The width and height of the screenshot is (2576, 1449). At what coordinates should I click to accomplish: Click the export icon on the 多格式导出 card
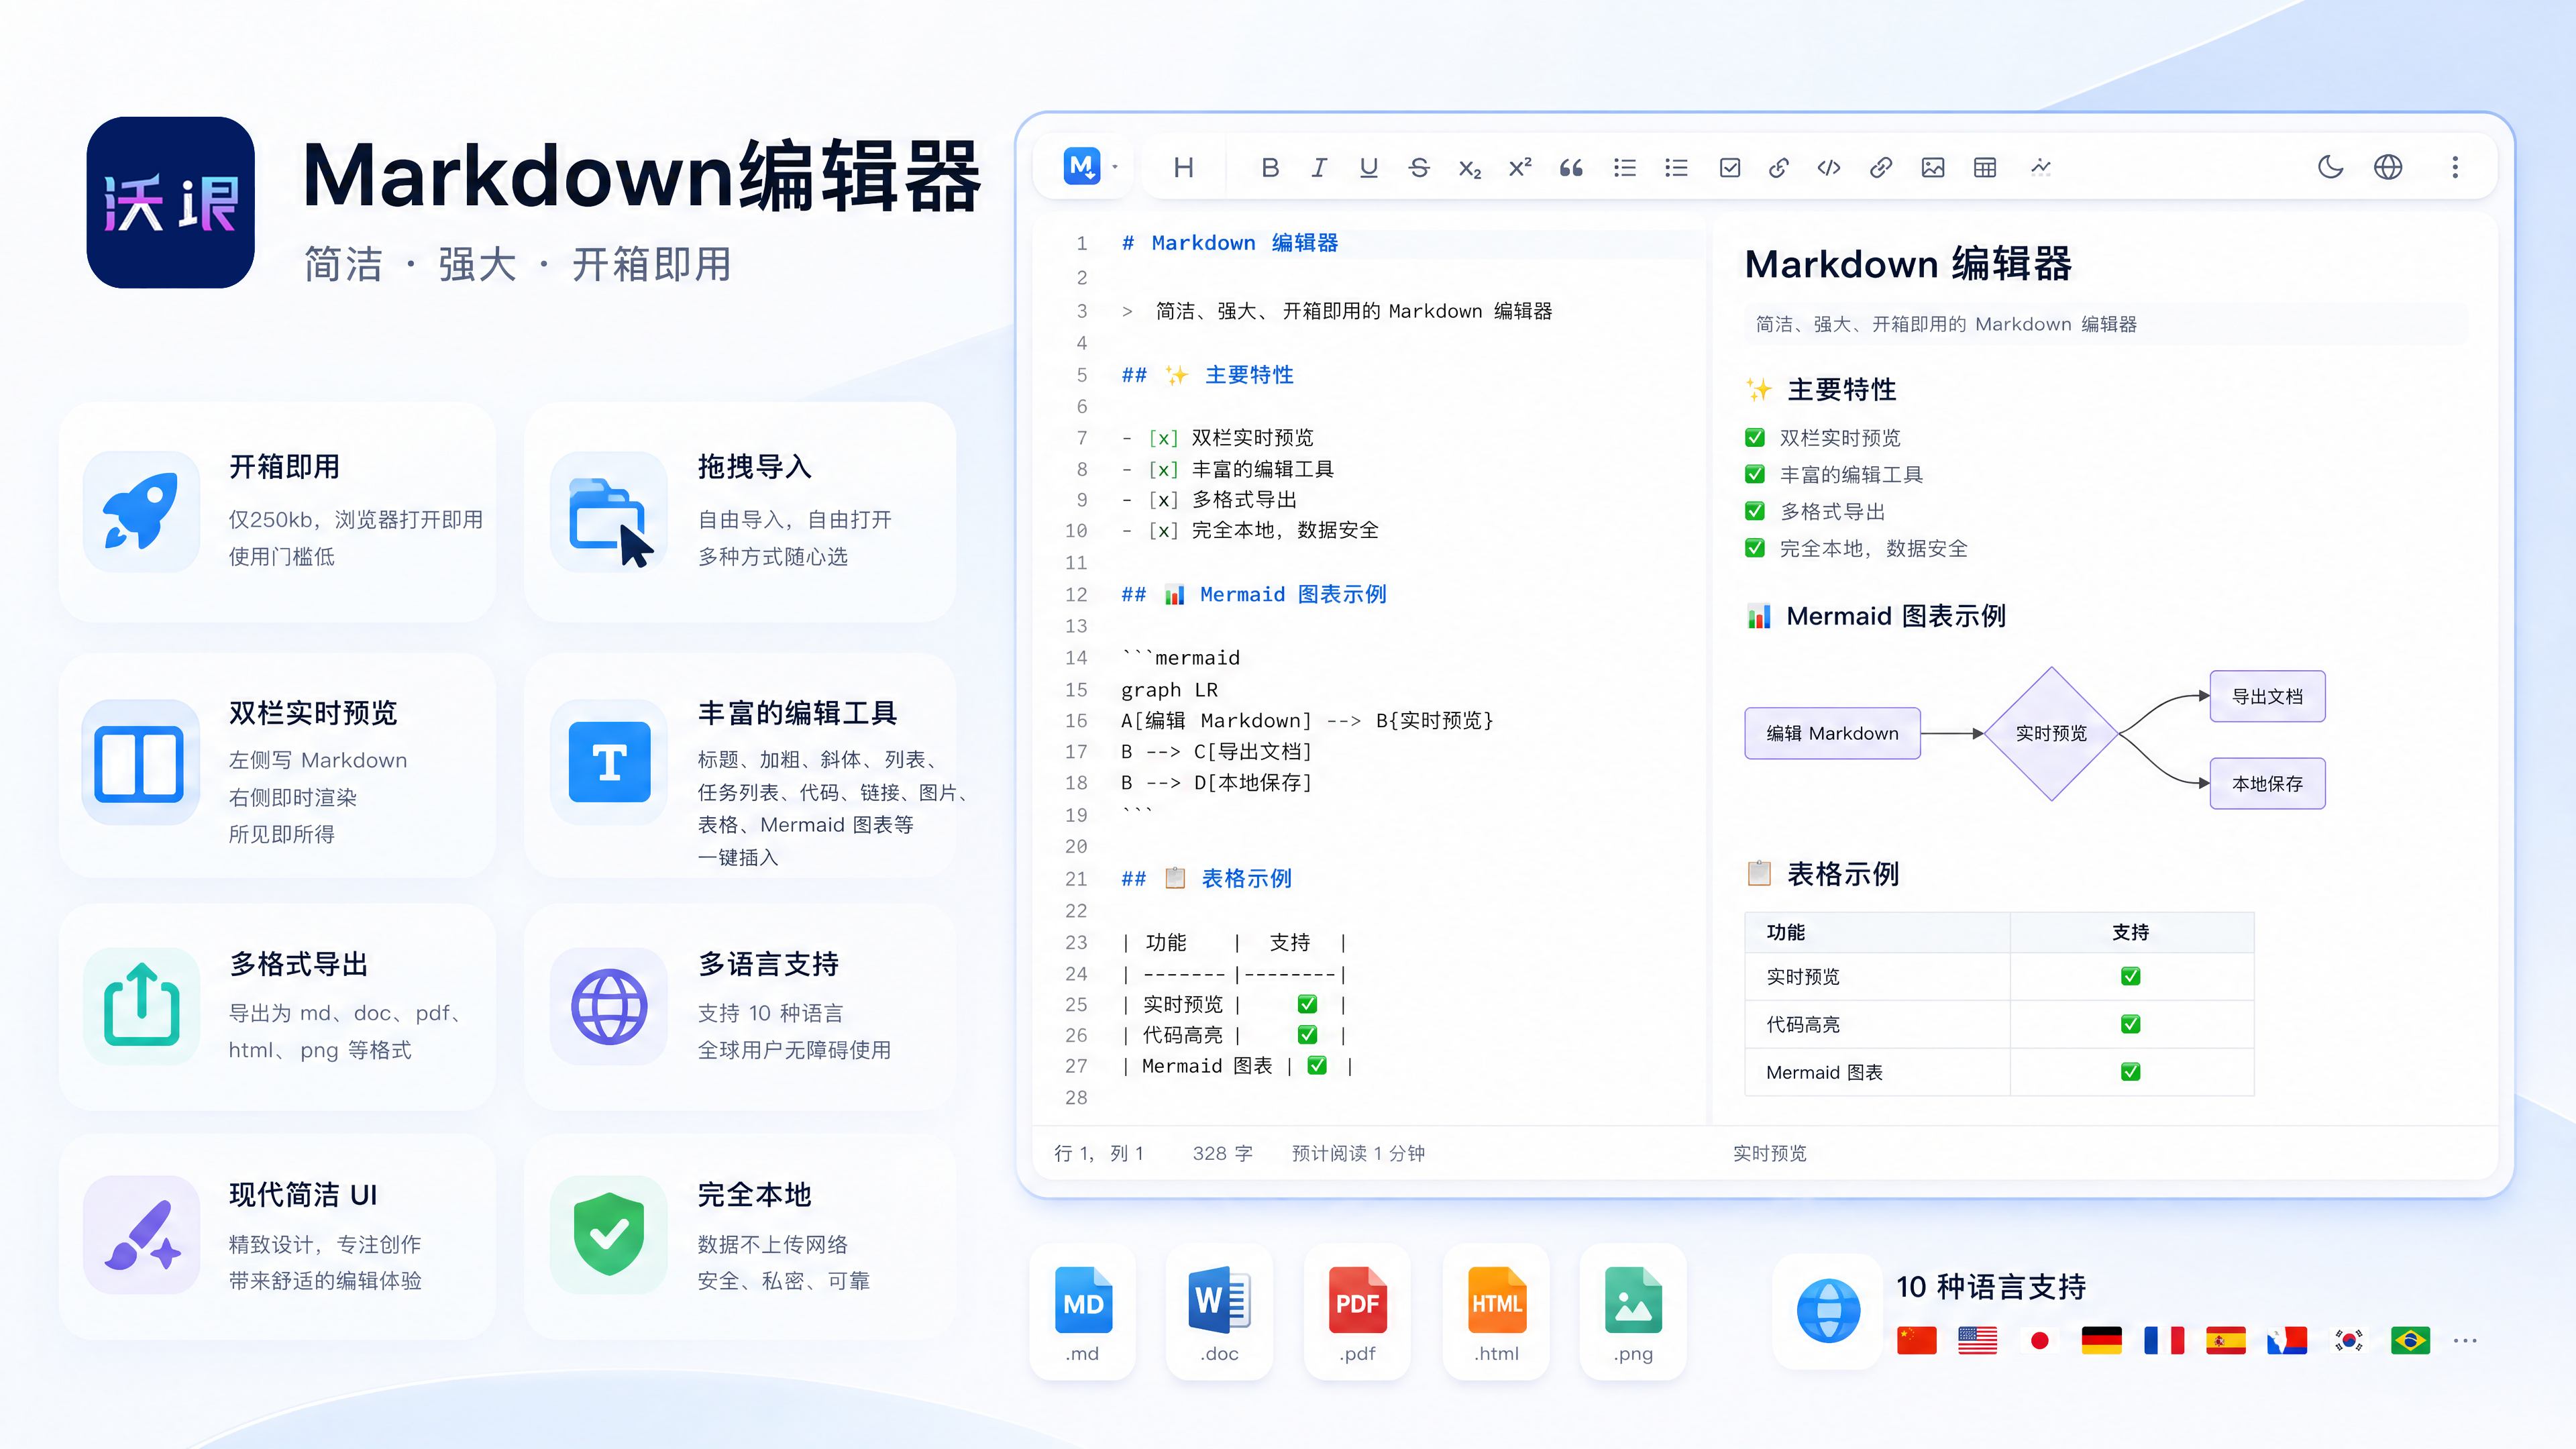click(141, 1005)
